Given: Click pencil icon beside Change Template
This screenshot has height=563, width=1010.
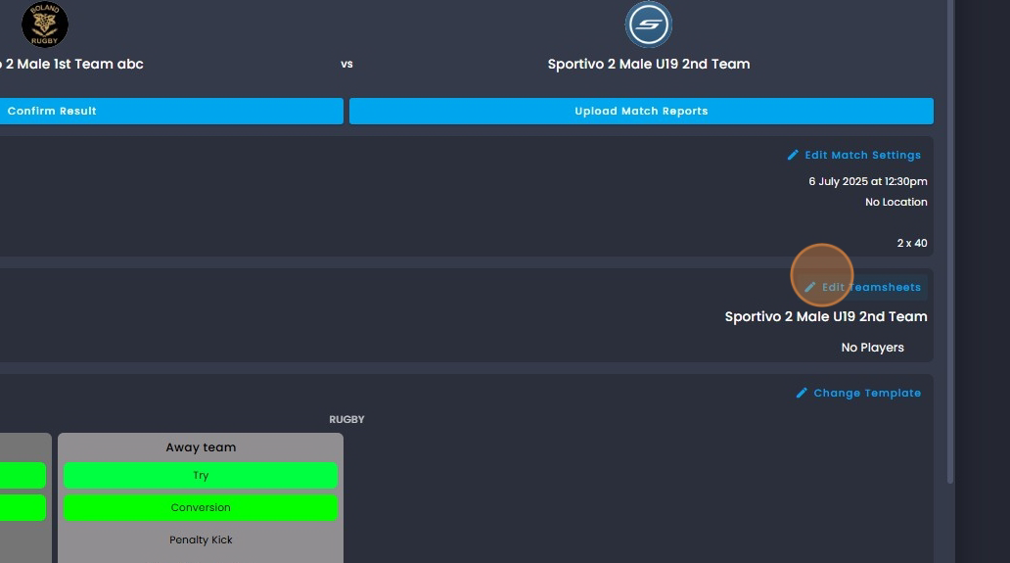Looking at the screenshot, I should pos(802,393).
